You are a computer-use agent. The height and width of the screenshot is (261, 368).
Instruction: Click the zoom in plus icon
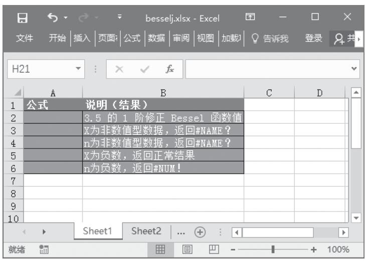coord(313,248)
